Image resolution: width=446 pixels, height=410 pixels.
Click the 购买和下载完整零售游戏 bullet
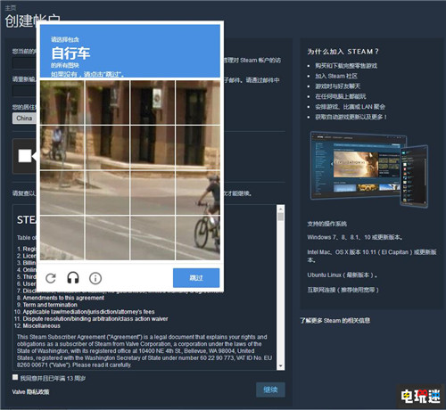click(x=346, y=66)
